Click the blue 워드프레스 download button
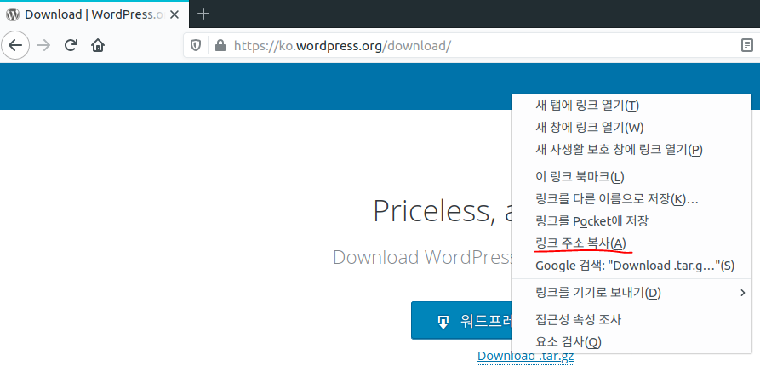 [x=462, y=321]
